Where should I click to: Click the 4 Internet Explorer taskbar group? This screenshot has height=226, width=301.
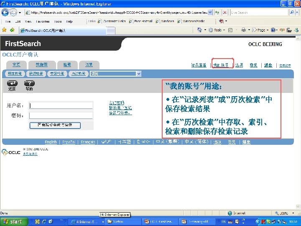87,222
